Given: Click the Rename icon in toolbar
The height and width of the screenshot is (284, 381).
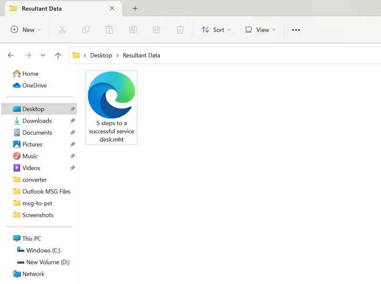Looking at the screenshot, I should pos(133,30).
